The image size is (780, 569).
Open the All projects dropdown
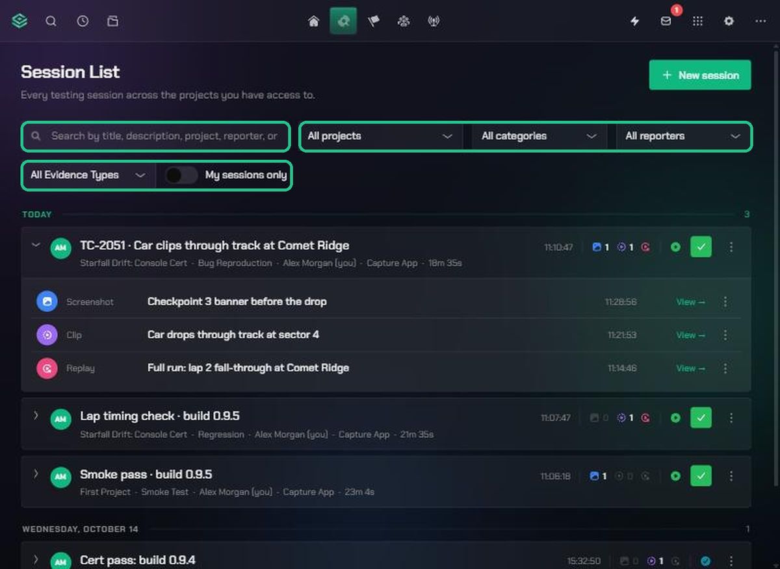380,136
